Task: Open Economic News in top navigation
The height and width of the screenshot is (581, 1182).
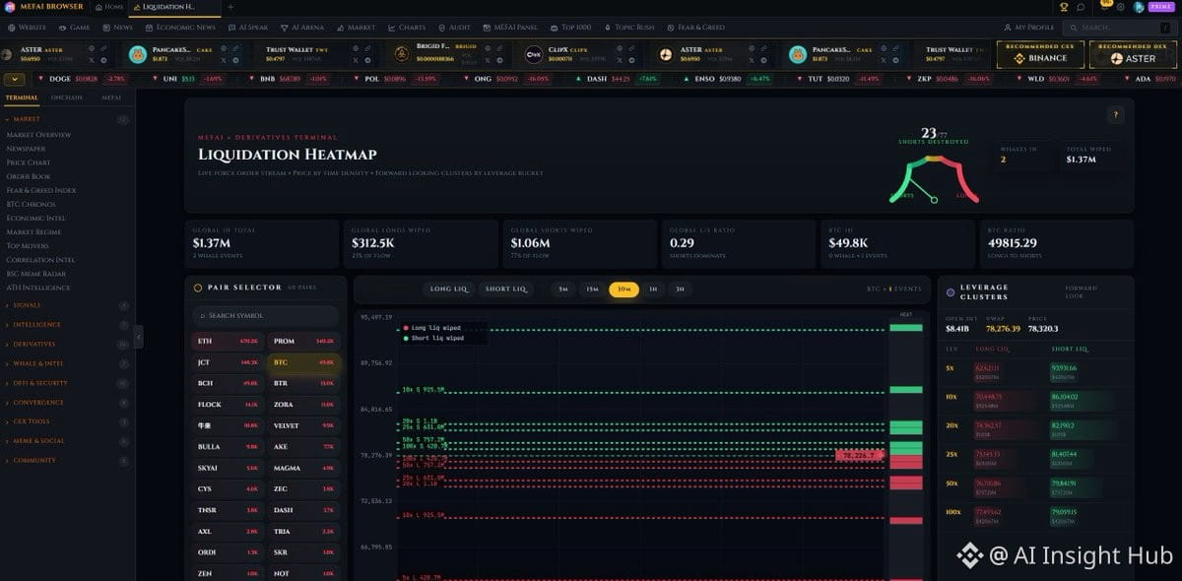Action: [180, 28]
